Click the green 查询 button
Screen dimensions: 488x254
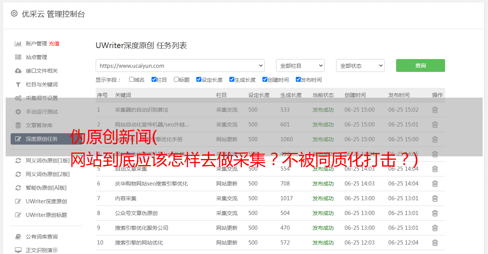pyautogui.click(x=420, y=65)
